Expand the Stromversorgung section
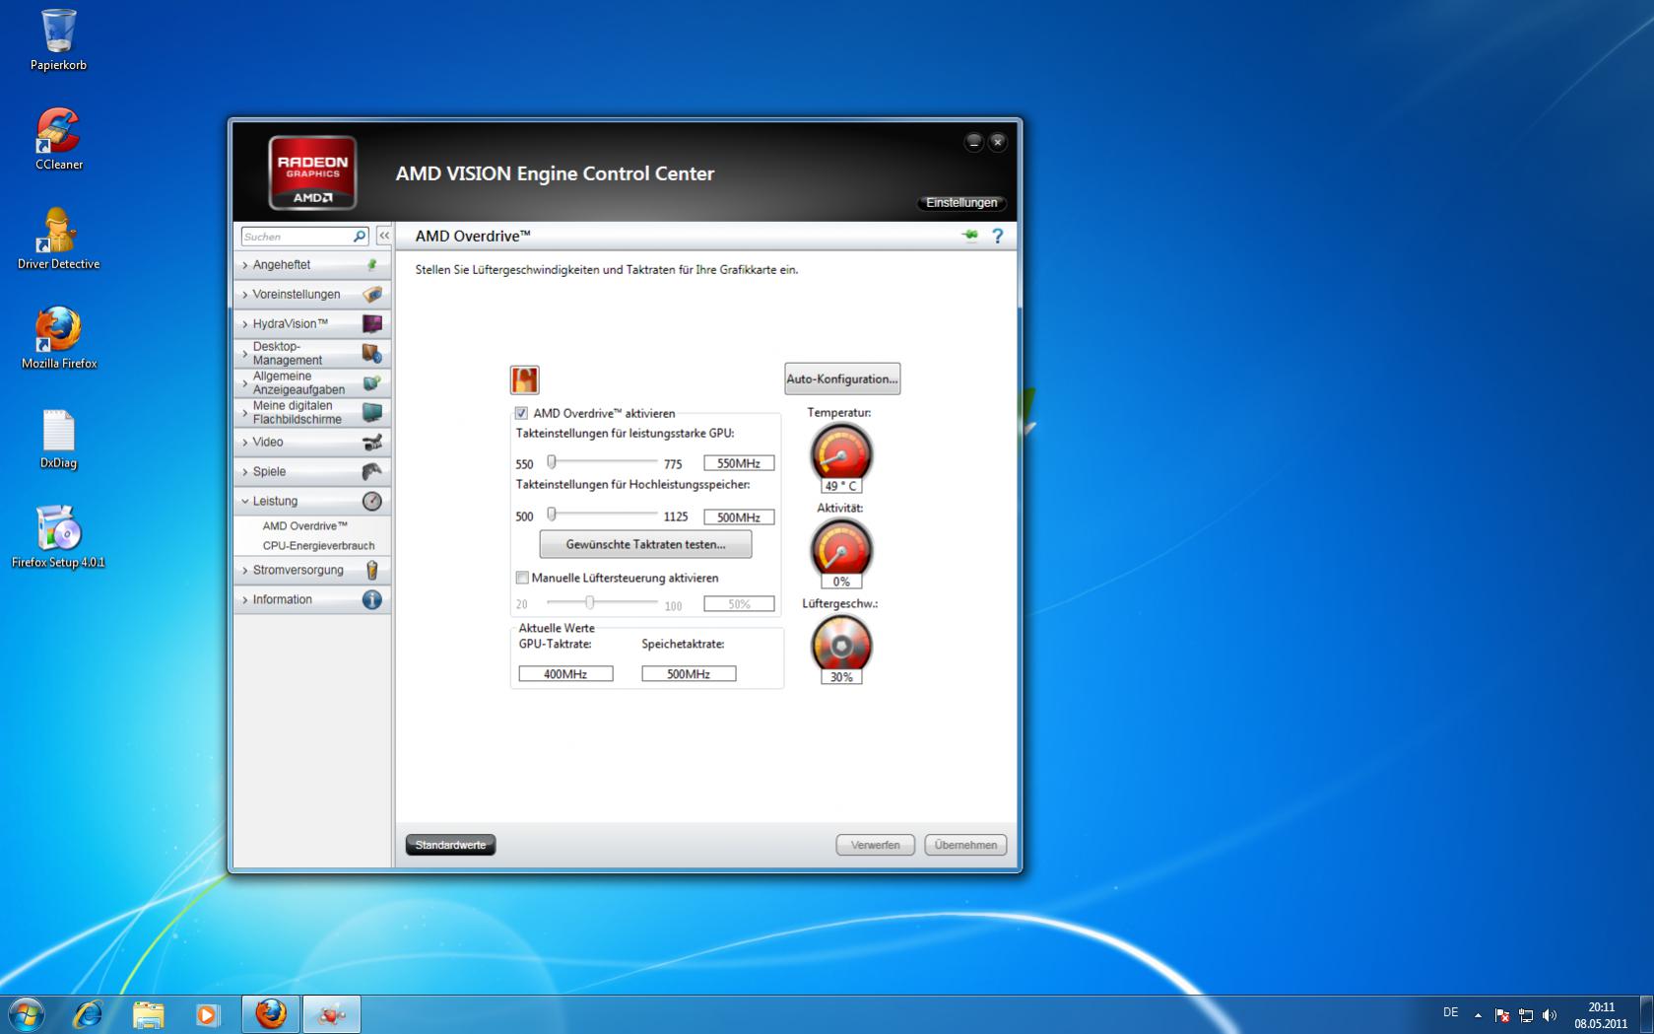Image resolution: width=1654 pixels, height=1034 pixels. (311, 571)
